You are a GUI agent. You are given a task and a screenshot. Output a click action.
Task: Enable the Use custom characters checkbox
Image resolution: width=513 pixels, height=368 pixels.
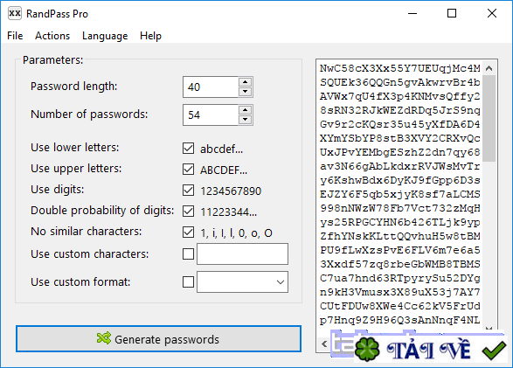click(x=188, y=253)
